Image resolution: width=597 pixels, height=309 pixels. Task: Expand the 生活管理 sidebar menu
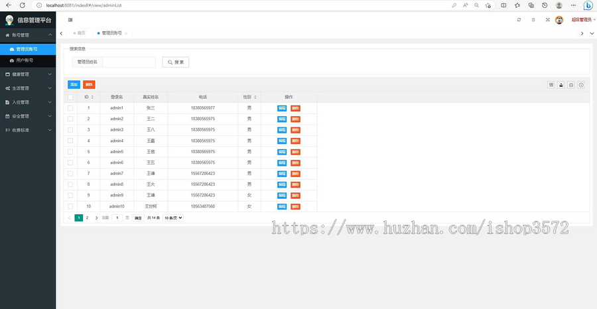tap(28, 88)
